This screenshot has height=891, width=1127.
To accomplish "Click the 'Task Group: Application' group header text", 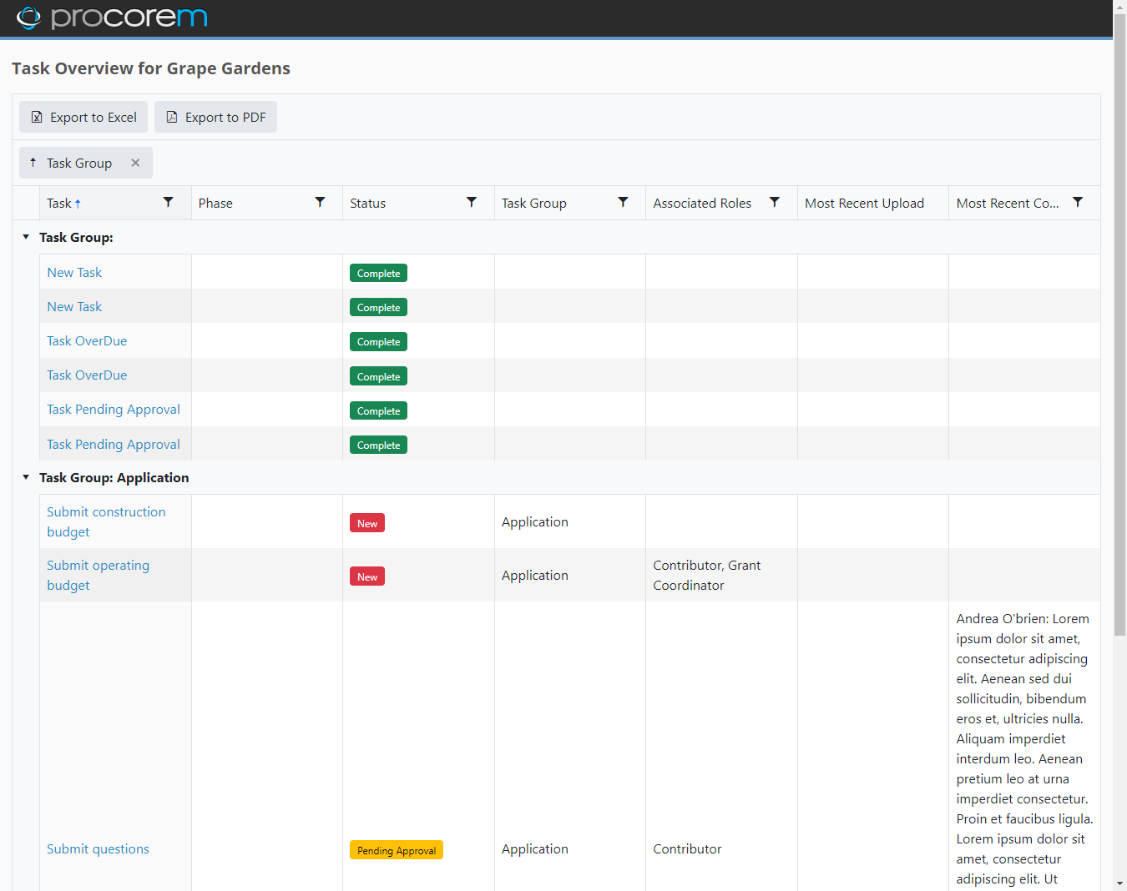I will [114, 477].
